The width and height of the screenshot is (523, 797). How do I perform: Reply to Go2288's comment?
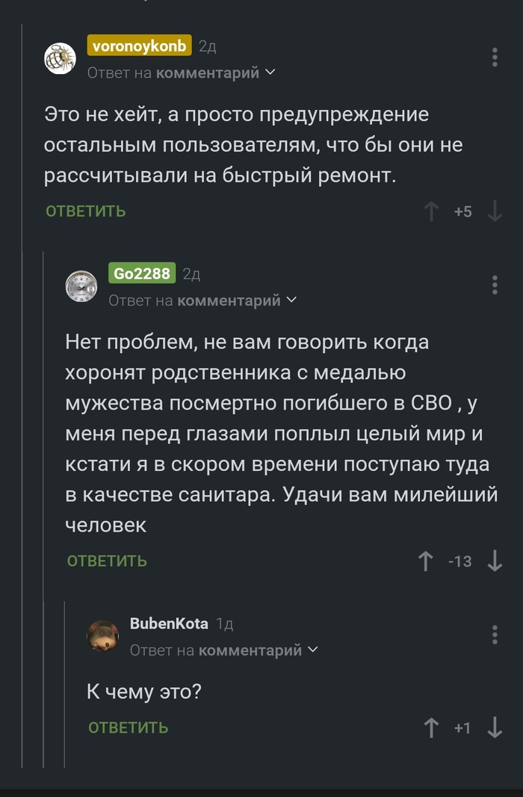pos(107,561)
